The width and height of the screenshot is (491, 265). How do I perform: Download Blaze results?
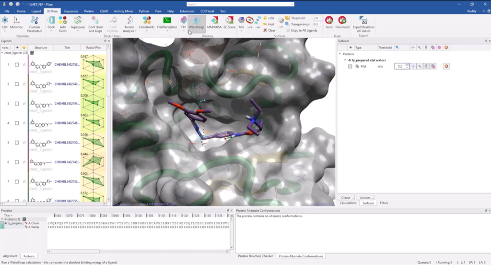coord(342,23)
